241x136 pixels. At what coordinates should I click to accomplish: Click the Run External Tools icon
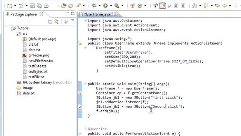pos(117,6)
